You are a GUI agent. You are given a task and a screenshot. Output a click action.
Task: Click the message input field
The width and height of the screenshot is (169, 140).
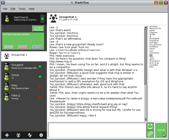(97, 130)
